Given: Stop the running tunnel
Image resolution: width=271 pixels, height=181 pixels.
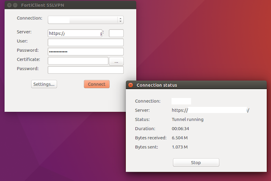Looking at the screenshot, I should click(x=196, y=162).
